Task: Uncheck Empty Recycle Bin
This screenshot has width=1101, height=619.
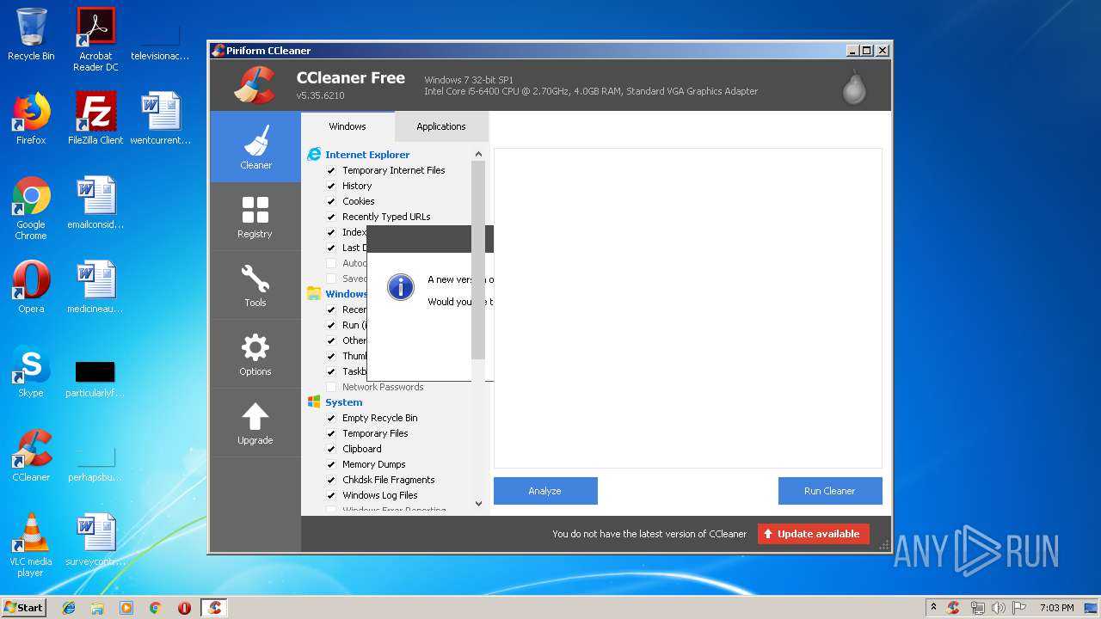Action: coord(331,418)
